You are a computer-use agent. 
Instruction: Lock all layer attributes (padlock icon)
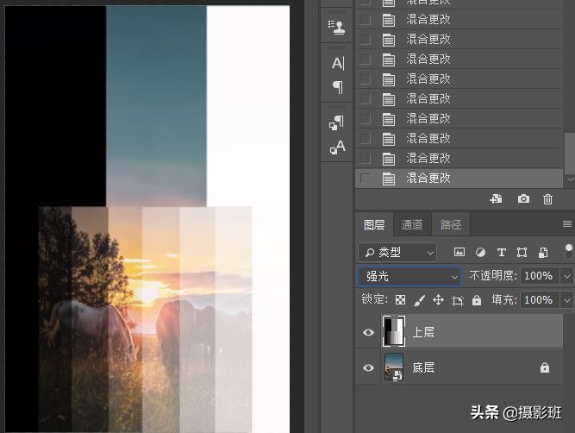point(477,300)
